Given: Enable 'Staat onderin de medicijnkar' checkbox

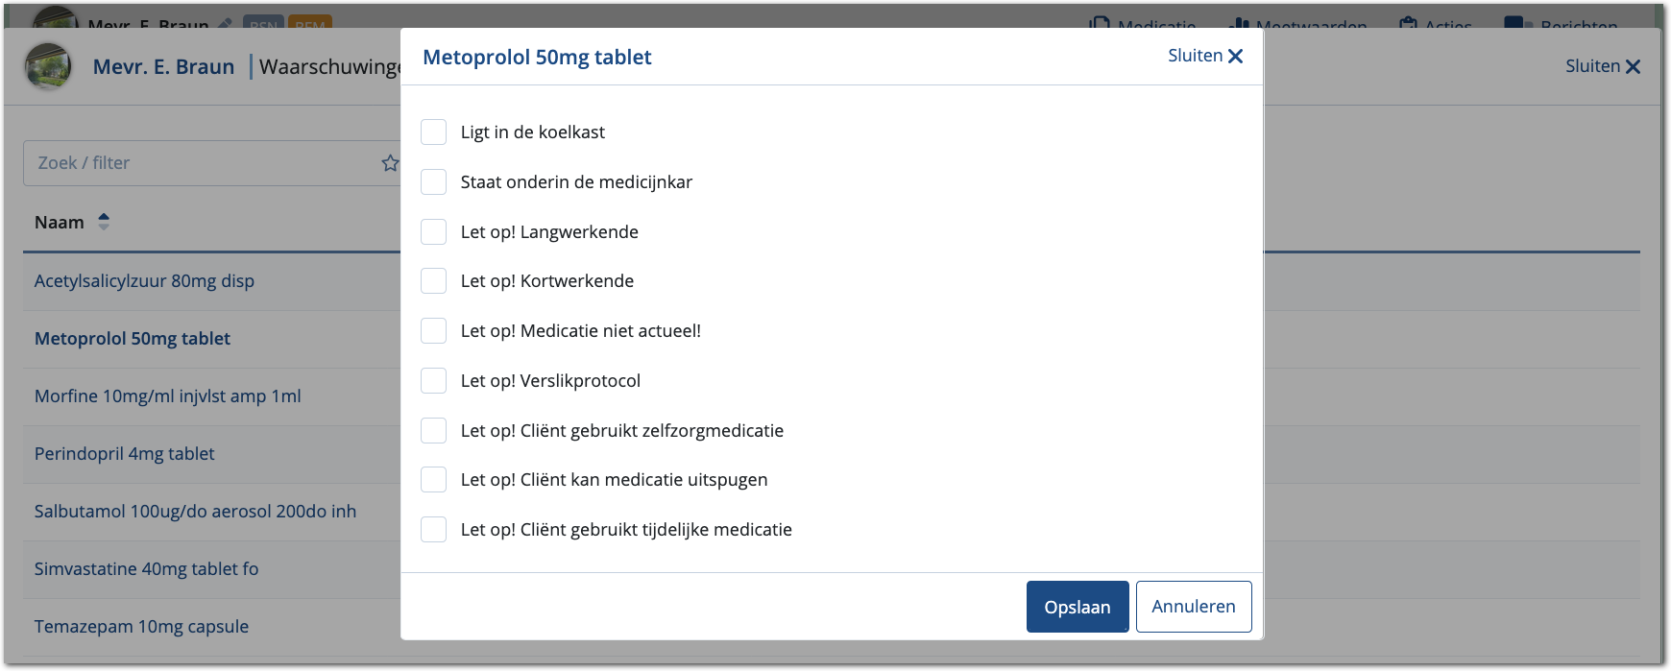Looking at the screenshot, I should pos(434,182).
